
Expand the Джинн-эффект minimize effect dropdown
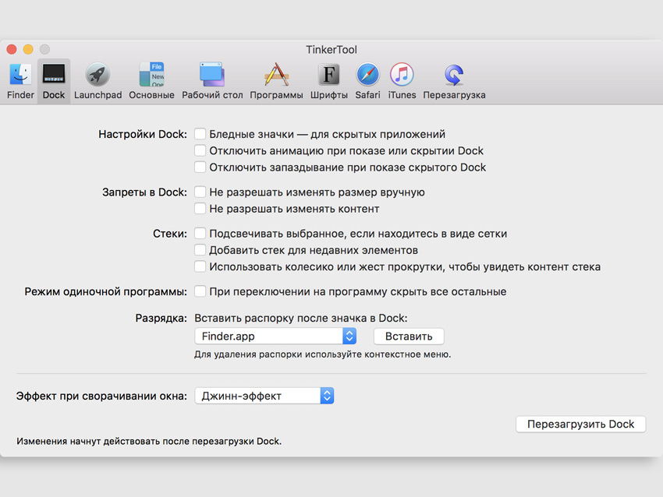point(264,396)
